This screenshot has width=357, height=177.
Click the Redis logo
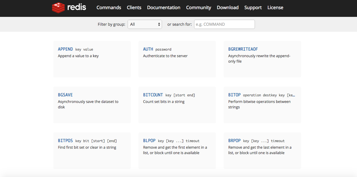coord(69,7)
